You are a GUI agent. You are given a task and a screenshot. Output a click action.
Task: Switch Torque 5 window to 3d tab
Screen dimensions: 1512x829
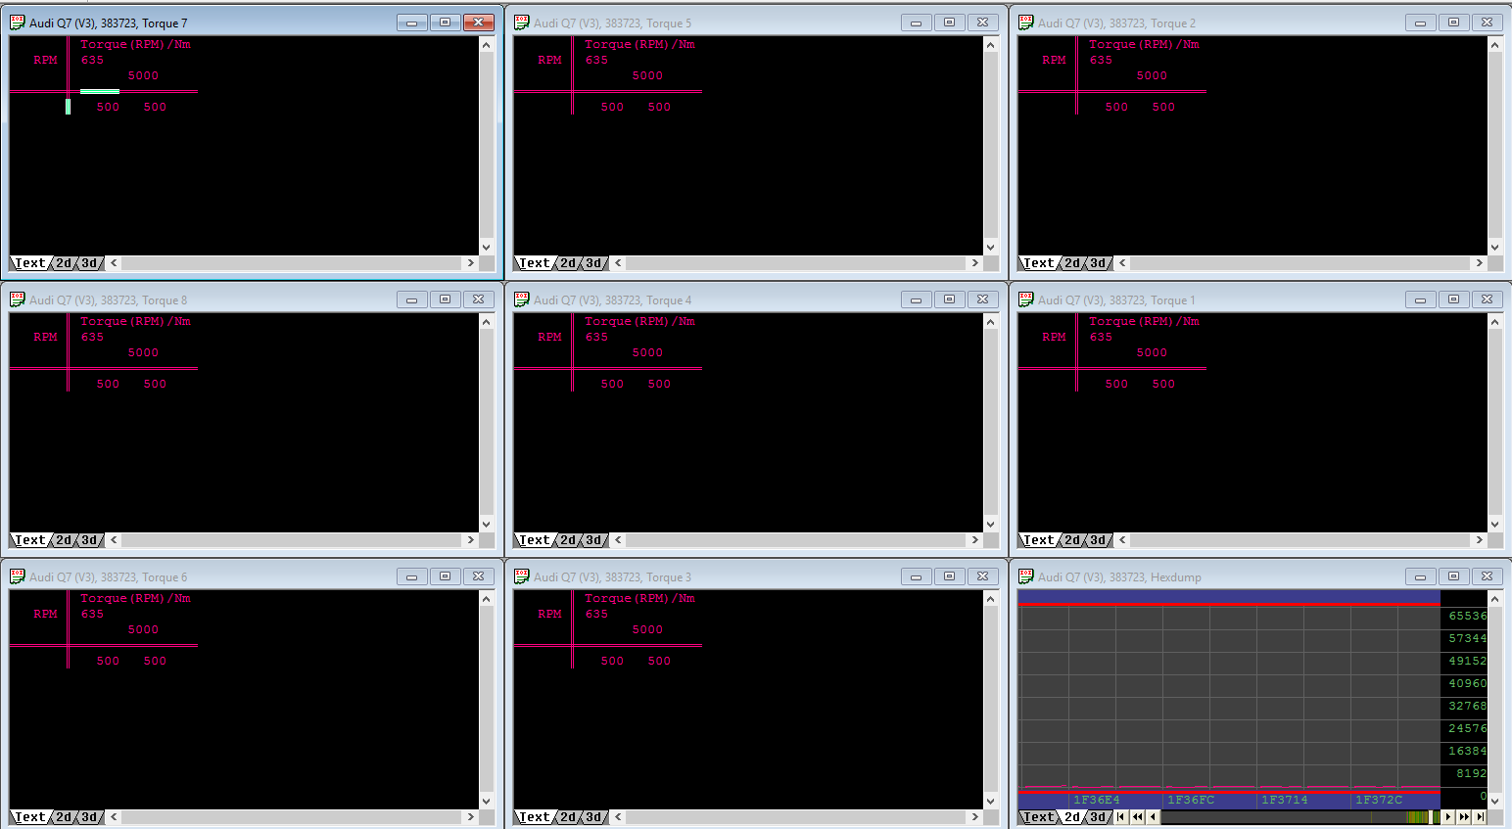click(x=593, y=263)
